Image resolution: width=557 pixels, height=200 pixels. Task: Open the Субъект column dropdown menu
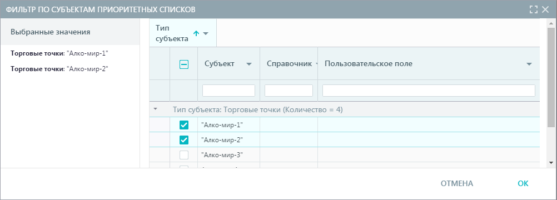pyautogui.click(x=249, y=64)
